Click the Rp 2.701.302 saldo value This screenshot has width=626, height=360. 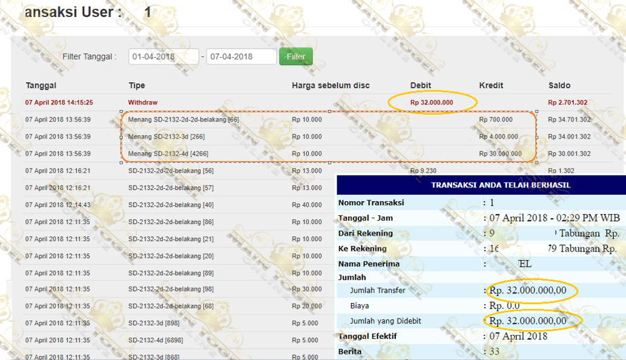(568, 103)
